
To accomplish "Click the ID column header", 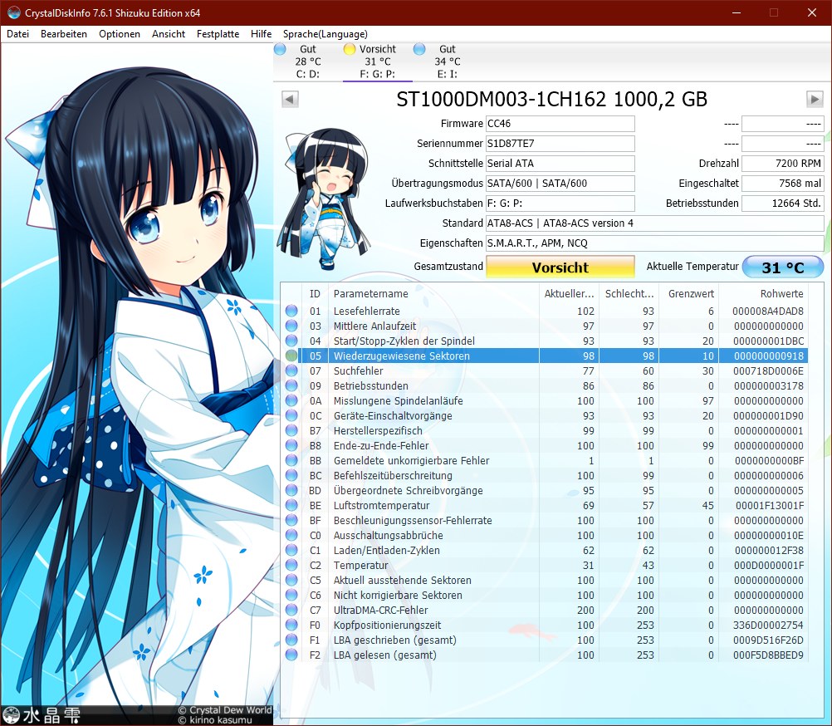I will [x=315, y=293].
